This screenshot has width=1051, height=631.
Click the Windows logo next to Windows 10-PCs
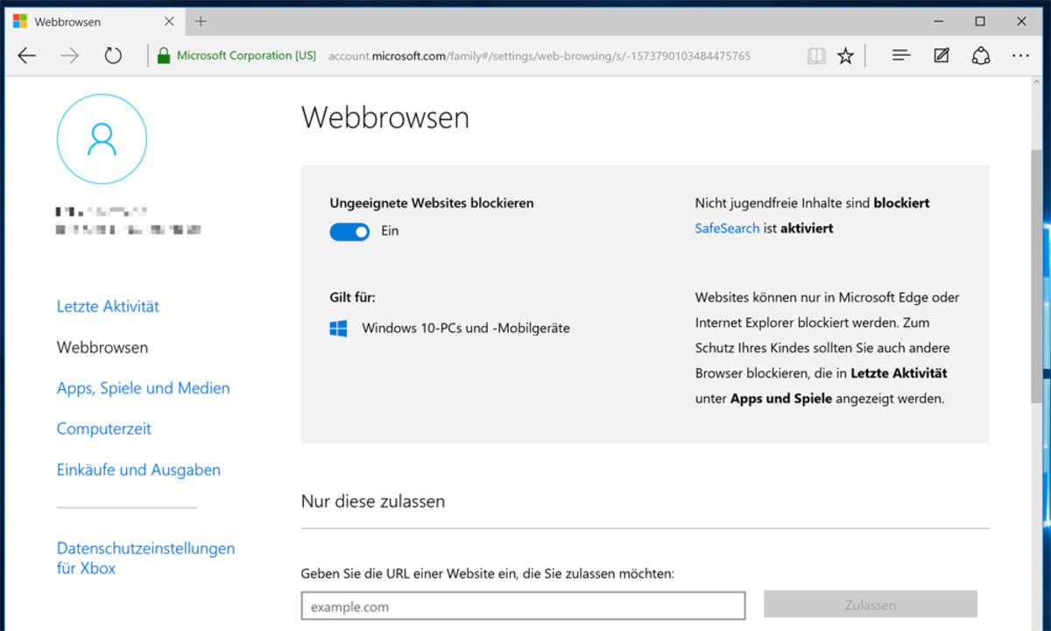pos(339,329)
